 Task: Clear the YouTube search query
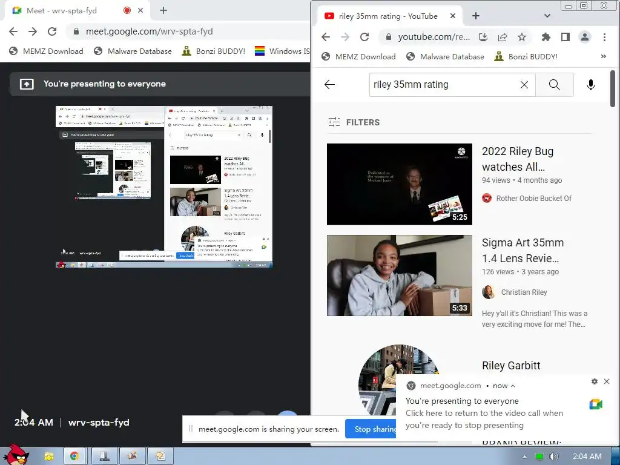click(x=524, y=85)
